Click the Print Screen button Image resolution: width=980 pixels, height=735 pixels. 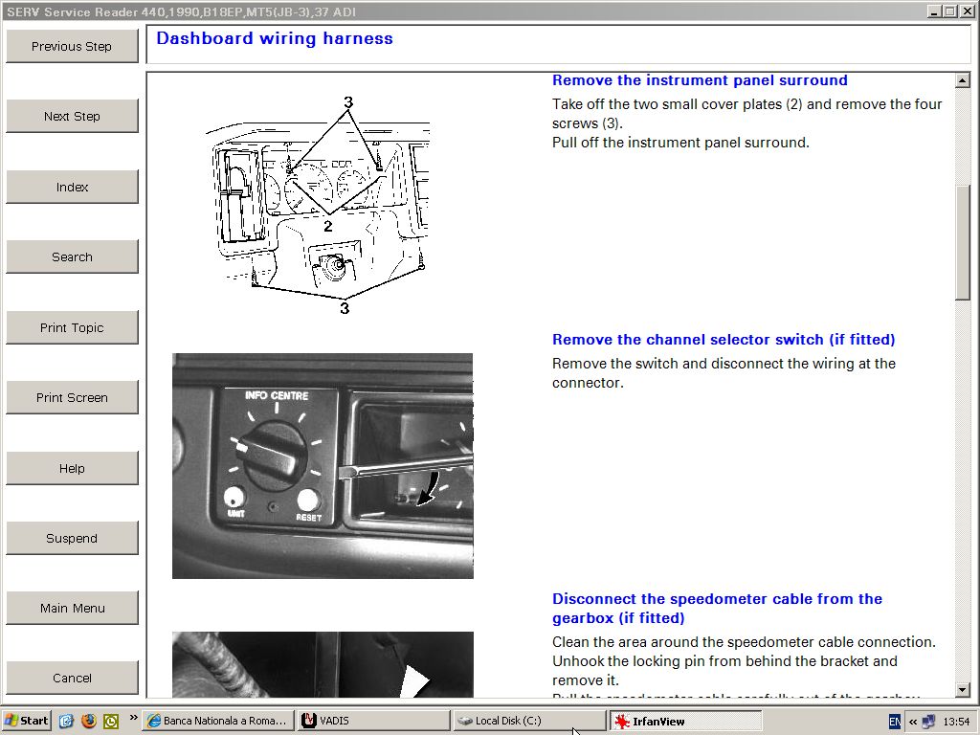click(x=72, y=397)
